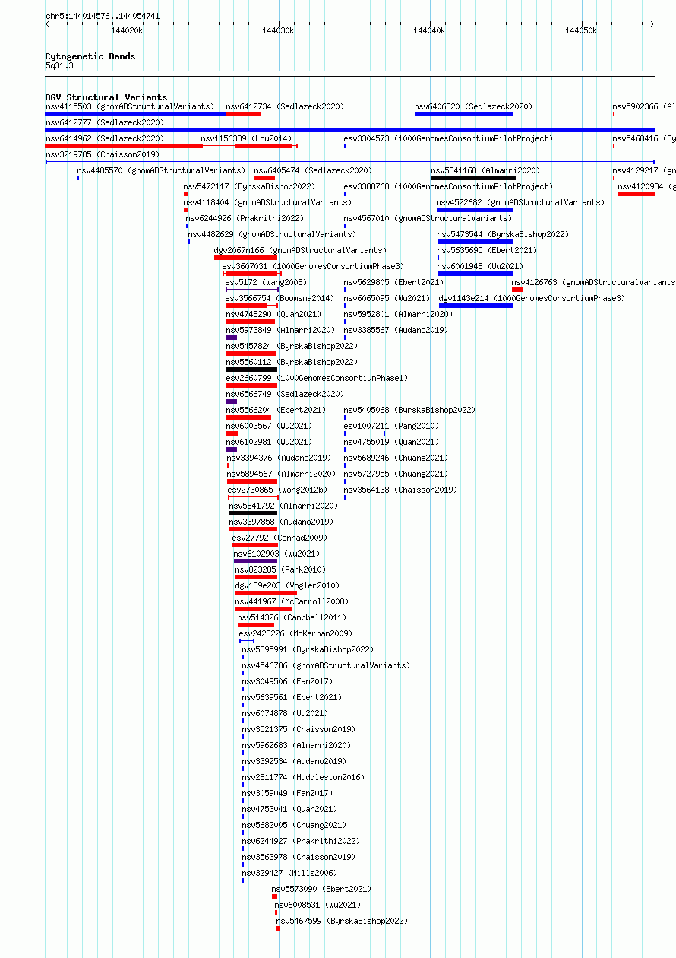This screenshot has width=676, height=958.
Task: Click esv3304573 1000GenomesConsortiumPilotProject label
Action: [448, 138]
